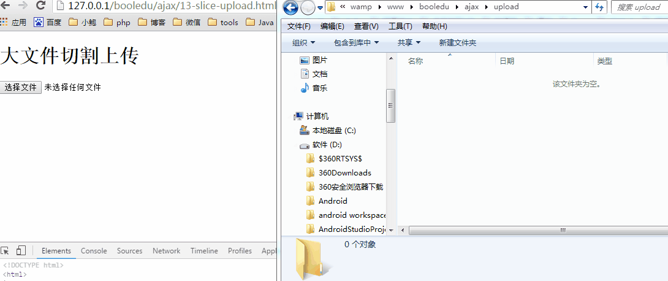Switch to the Network tab in DevTools
Viewport: 668px width, 281px height.
pyautogui.click(x=166, y=251)
